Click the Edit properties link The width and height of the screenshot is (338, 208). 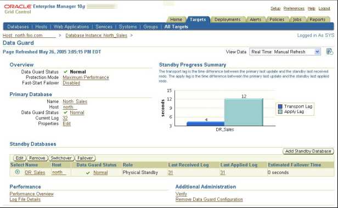click(x=66, y=123)
